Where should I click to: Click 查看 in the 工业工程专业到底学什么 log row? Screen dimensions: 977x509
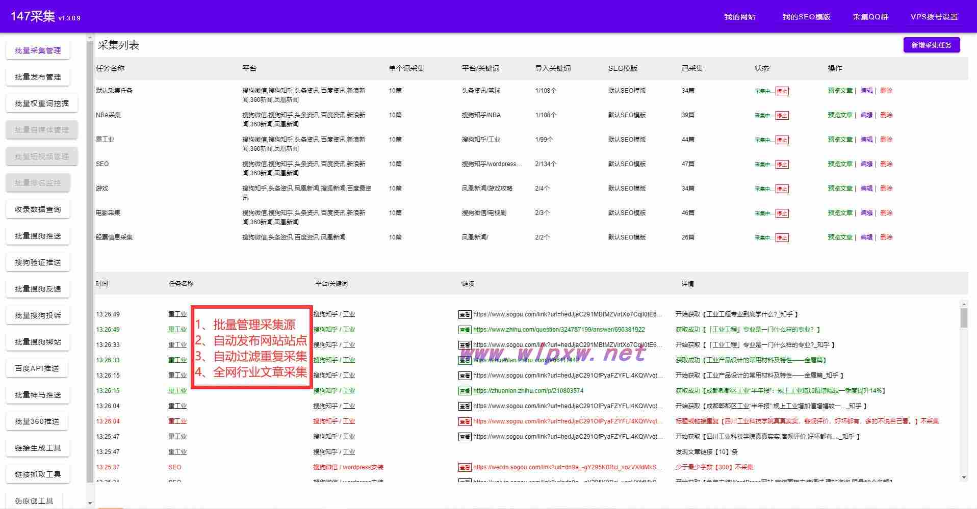tap(465, 315)
